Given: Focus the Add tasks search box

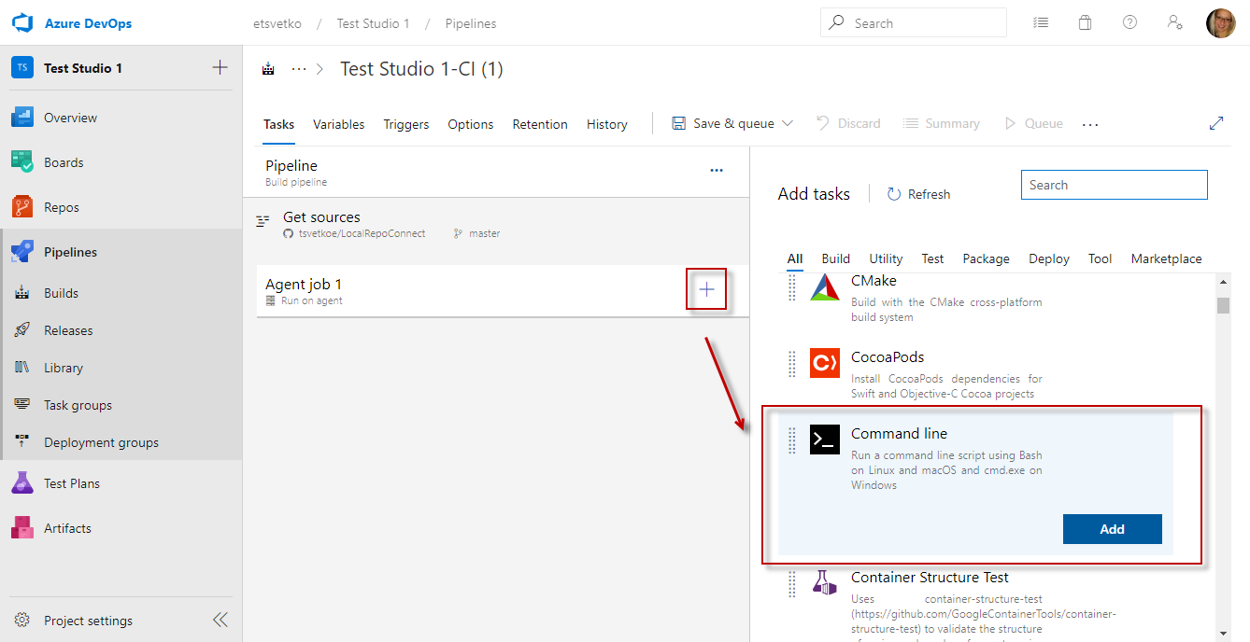Looking at the screenshot, I should 1115,185.
